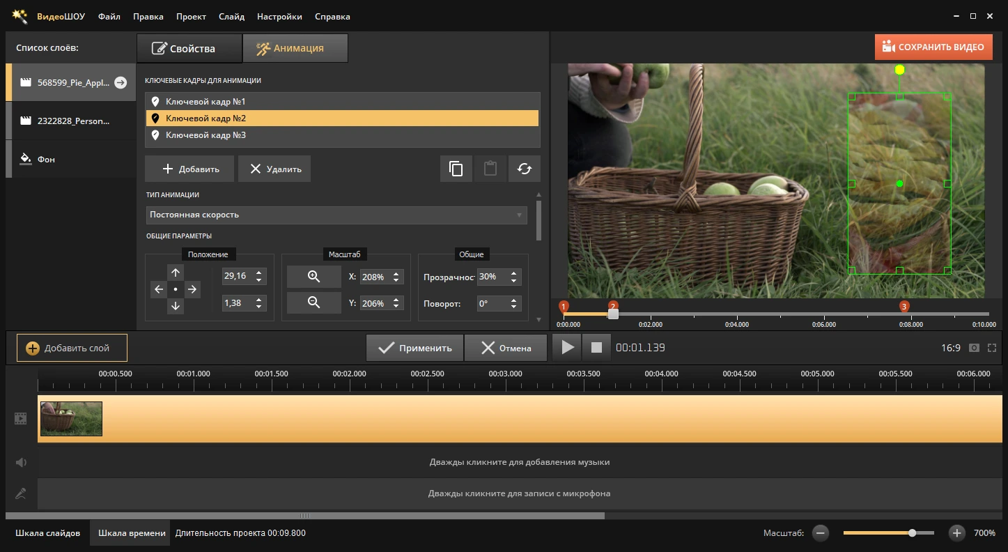Click the Добавить keyframe button
This screenshot has height=552, width=1008.
pos(189,169)
